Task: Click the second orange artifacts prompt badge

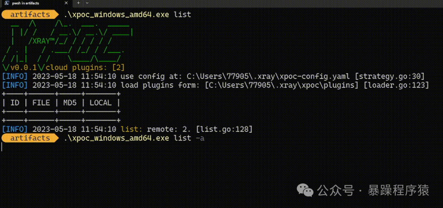Action: tap(29, 138)
